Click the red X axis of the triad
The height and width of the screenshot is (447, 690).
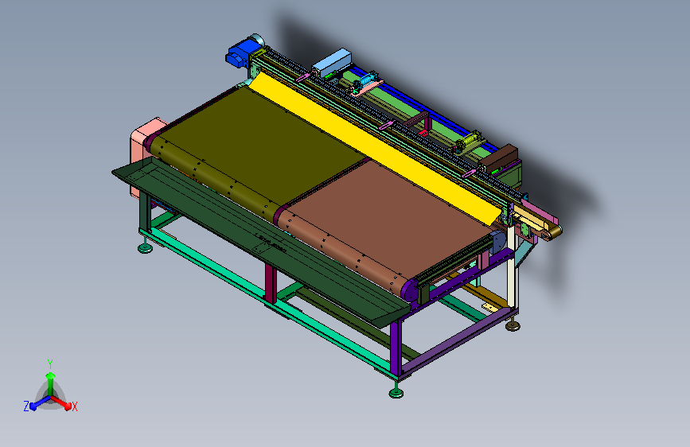pyautogui.click(x=63, y=403)
